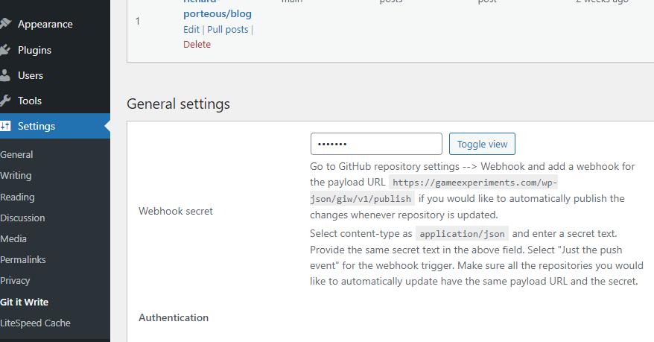Click the General settings heading
The image size is (654, 342).
click(x=179, y=104)
